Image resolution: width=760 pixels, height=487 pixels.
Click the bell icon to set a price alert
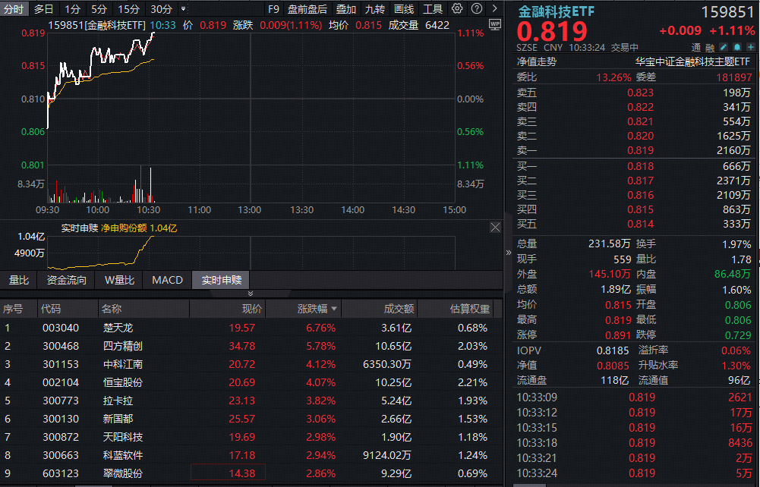click(736, 47)
